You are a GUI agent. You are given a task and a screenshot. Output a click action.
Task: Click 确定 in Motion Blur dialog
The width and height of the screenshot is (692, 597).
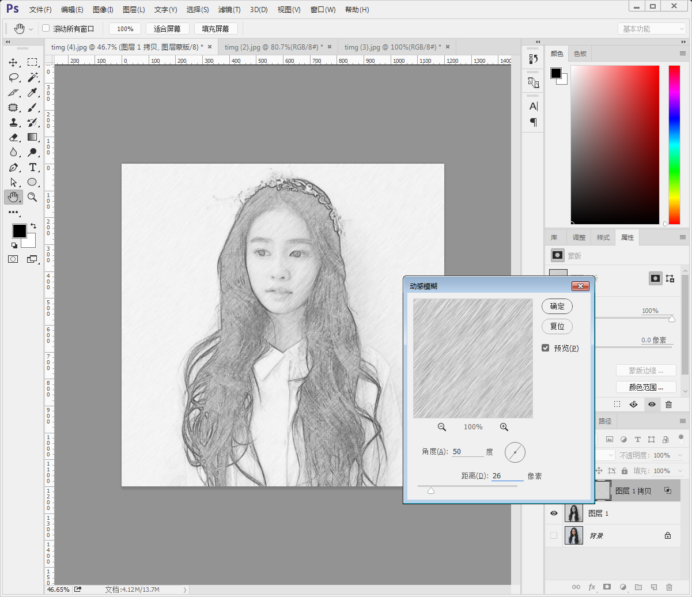click(557, 306)
